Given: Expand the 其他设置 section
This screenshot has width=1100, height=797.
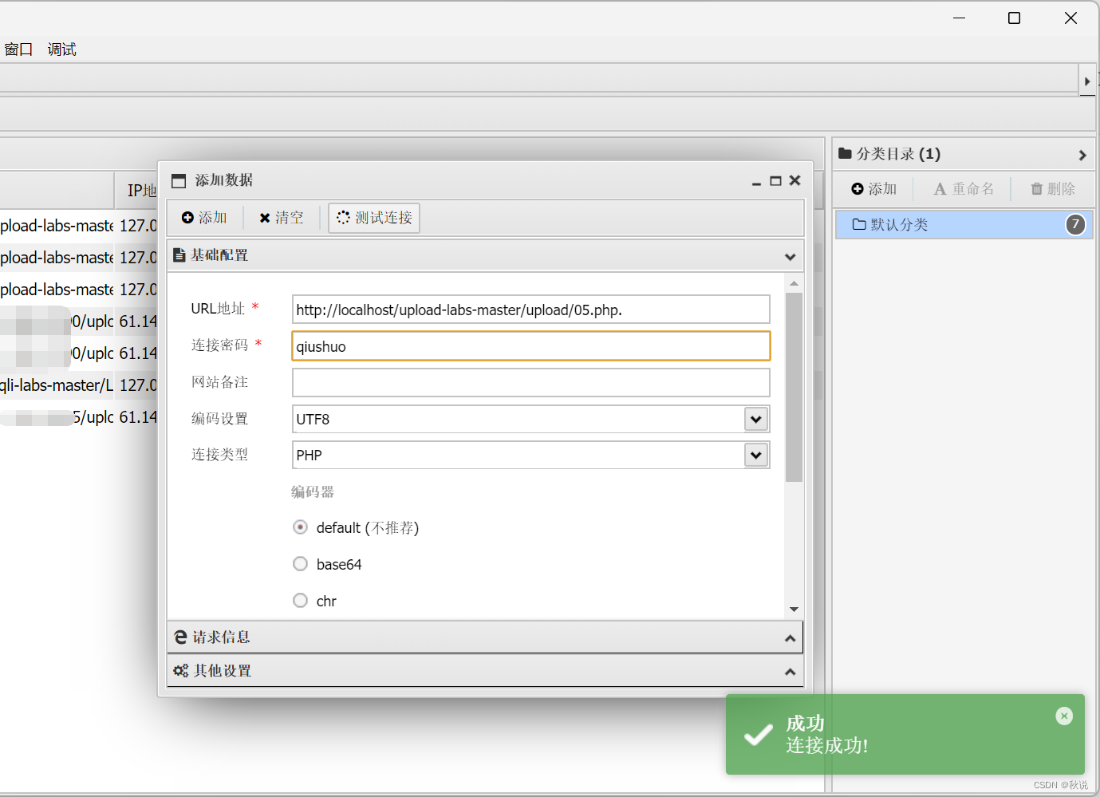Looking at the screenshot, I should 790,672.
